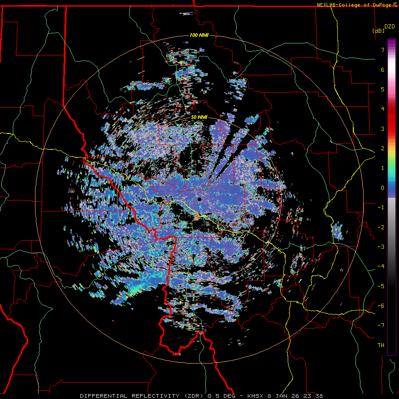Viewport: 399px width, 399px height.
Task: Click the "2" tick on color scale
Action: (383, 149)
